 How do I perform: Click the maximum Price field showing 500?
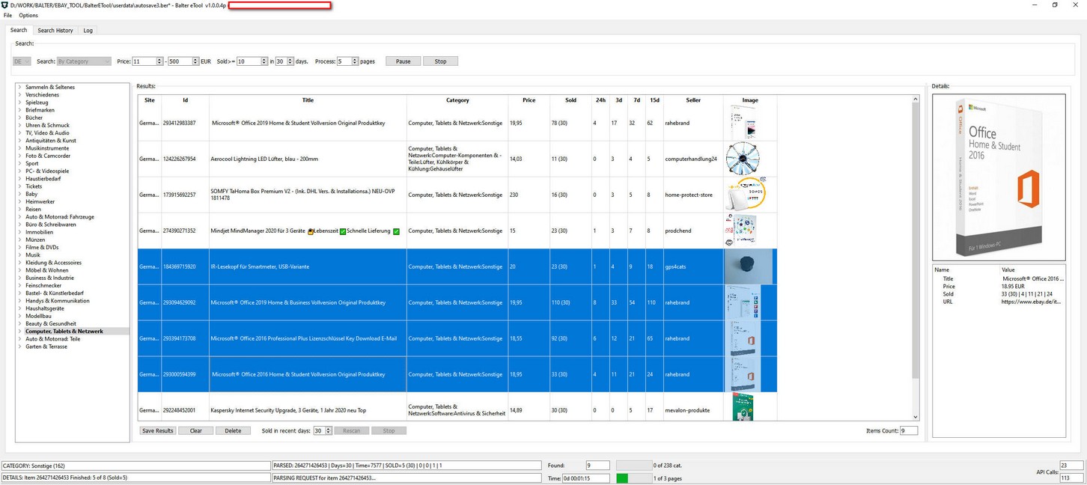[180, 61]
